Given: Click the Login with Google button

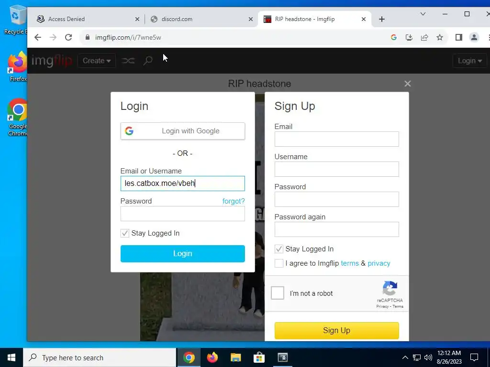Looking at the screenshot, I should click(x=183, y=131).
